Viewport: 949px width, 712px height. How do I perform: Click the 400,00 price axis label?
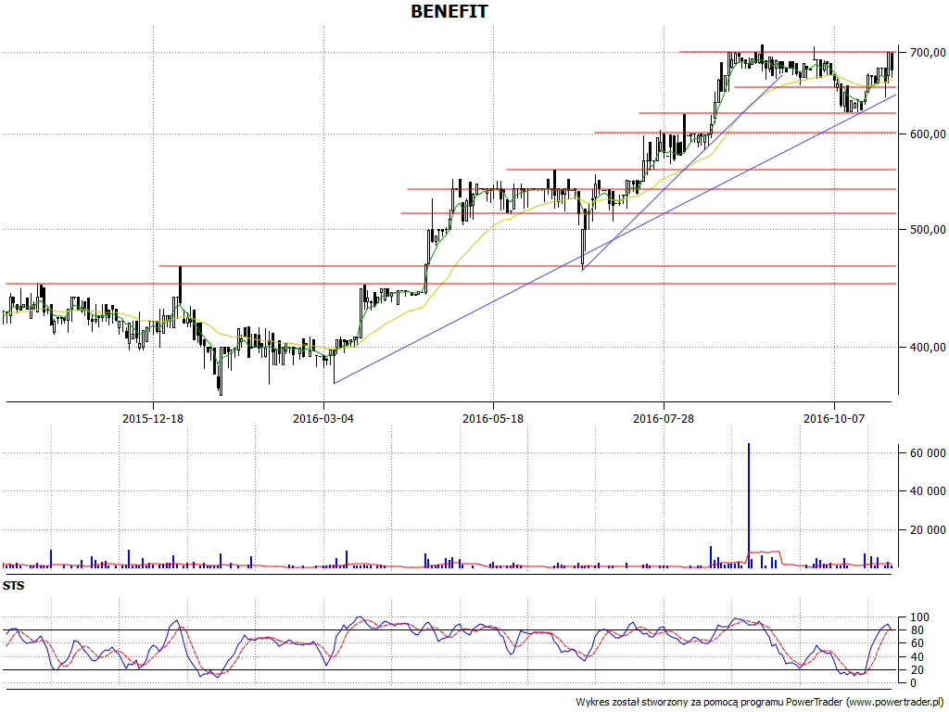click(926, 348)
